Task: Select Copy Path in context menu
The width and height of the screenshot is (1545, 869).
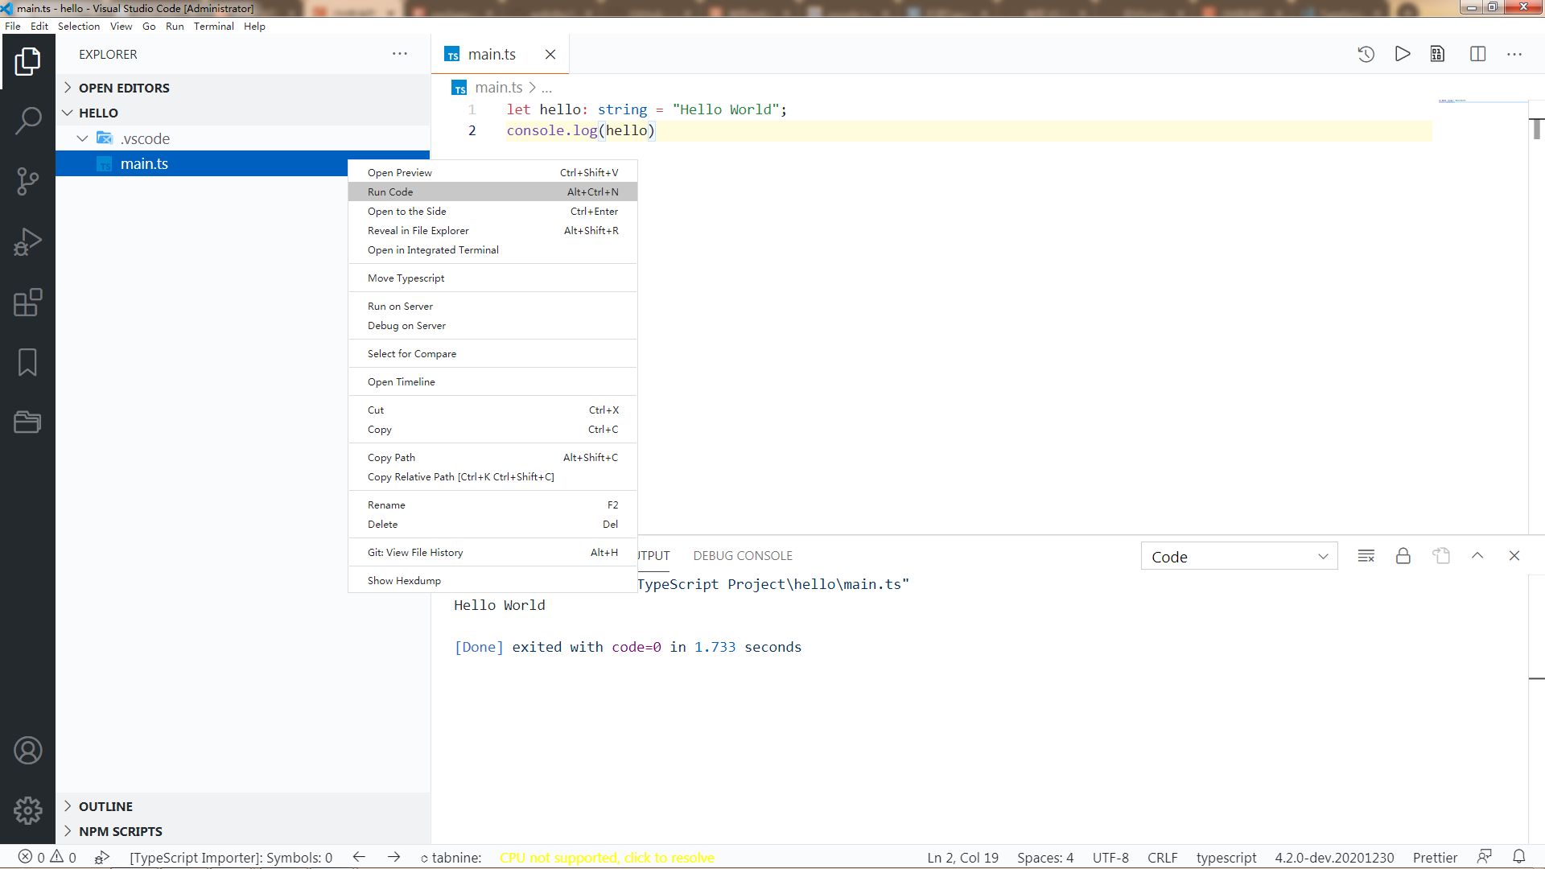Action: pos(391,458)
